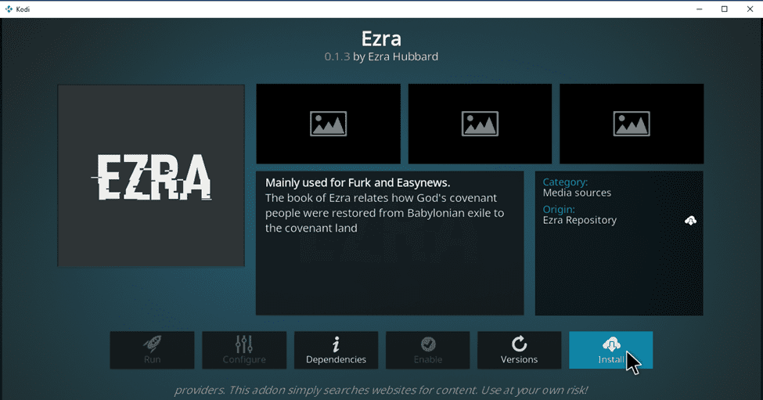
Task: Click the "0.1.3 by Ezra Hubbard" version line
Action: click(x=381, y=56)
